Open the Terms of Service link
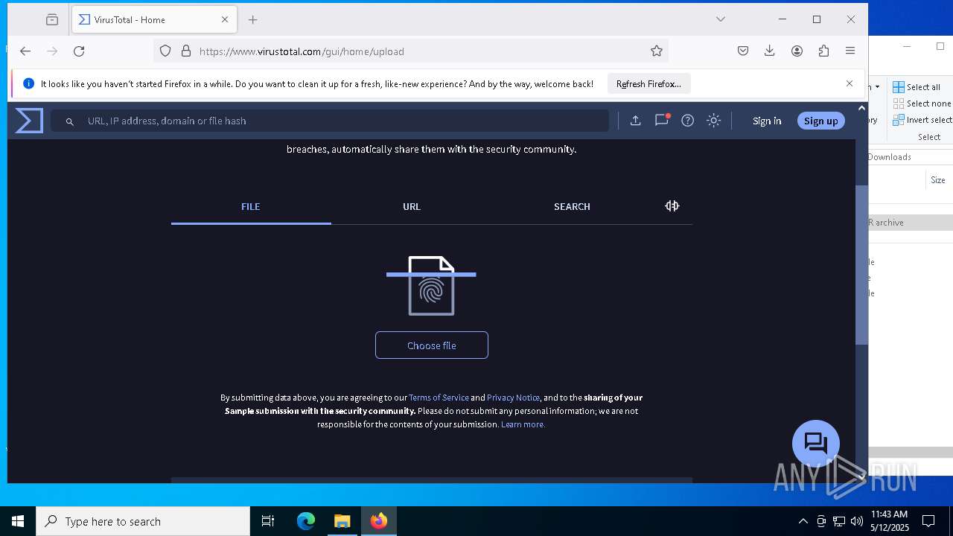 coord(439,398)
